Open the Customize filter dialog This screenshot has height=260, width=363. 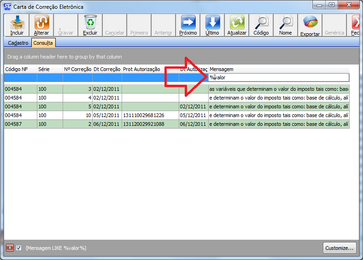point(340,248)
